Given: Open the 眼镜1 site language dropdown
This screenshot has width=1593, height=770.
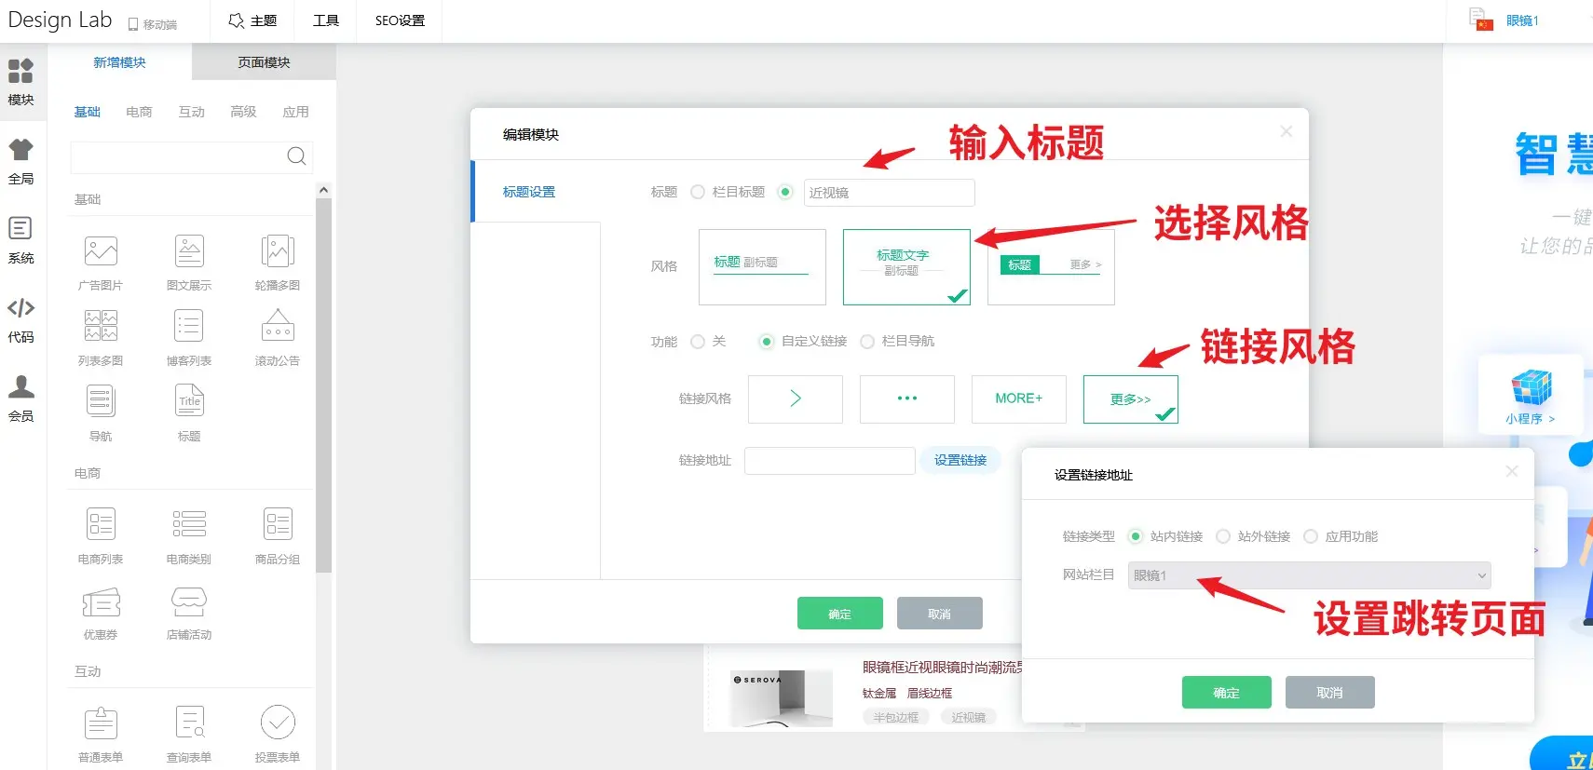Looking at the screenshot, I should 1521,20.
